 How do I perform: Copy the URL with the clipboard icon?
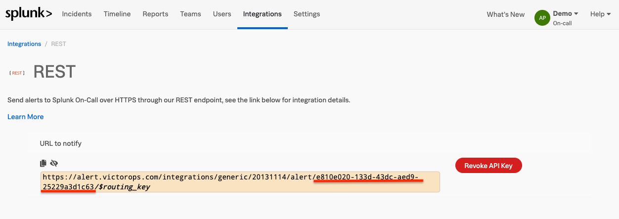(x=44, y=163)
